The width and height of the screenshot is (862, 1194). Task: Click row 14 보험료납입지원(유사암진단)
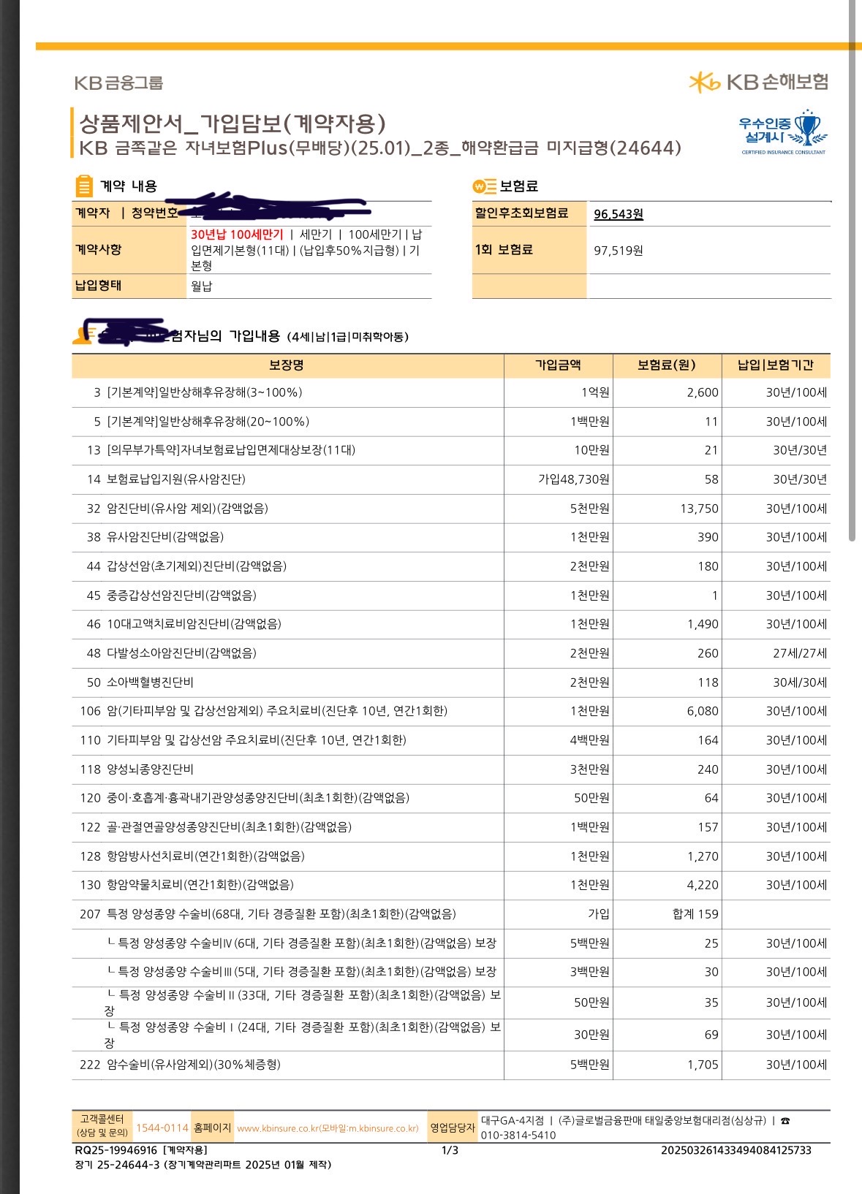coord(451,479)
